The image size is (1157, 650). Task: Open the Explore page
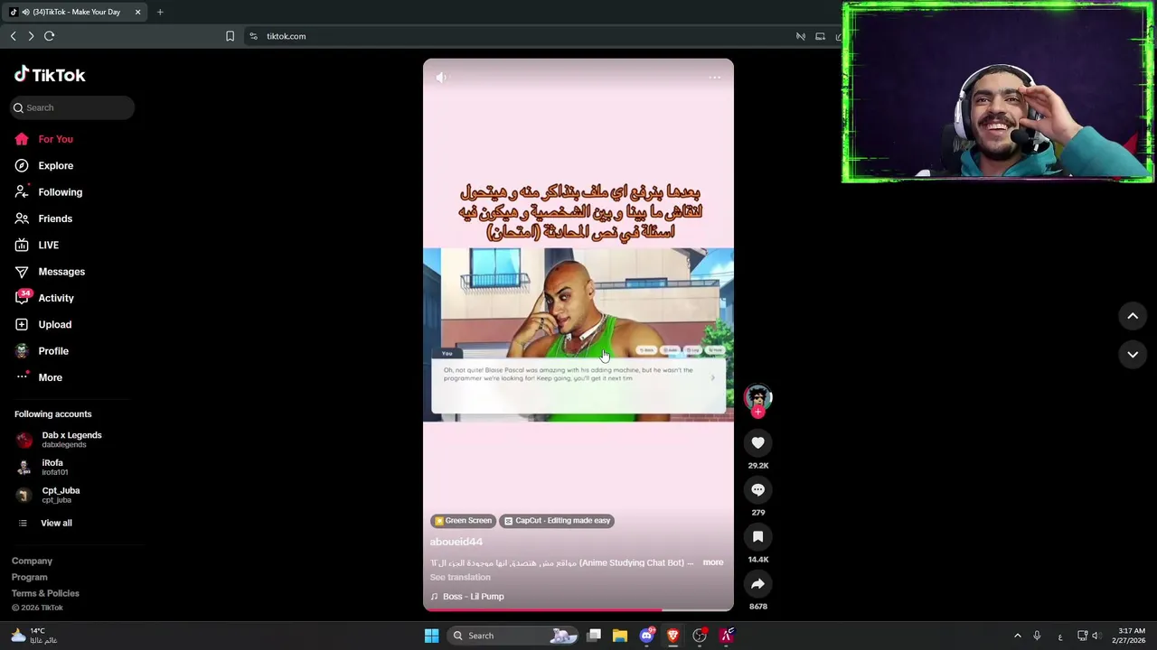[55, 165]
